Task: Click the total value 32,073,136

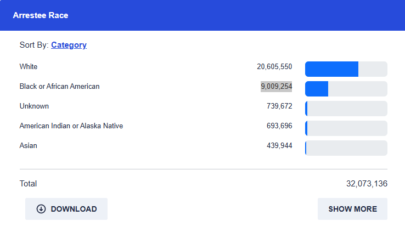Action: (x=367, y=184)
